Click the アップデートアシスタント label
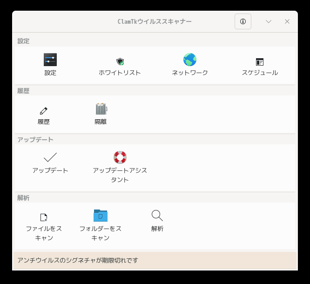This screenshot has height=284, width=310. [x=120, y=175]
